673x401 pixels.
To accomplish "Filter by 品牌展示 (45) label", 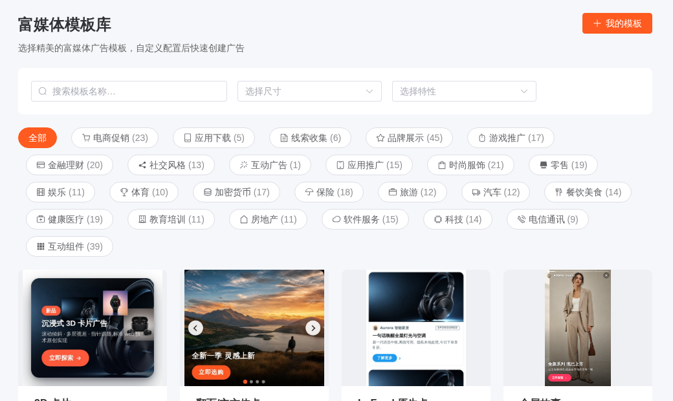I will (415, 138).
